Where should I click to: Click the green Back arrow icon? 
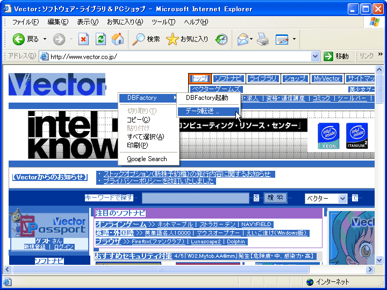click(x=18, y=39)
